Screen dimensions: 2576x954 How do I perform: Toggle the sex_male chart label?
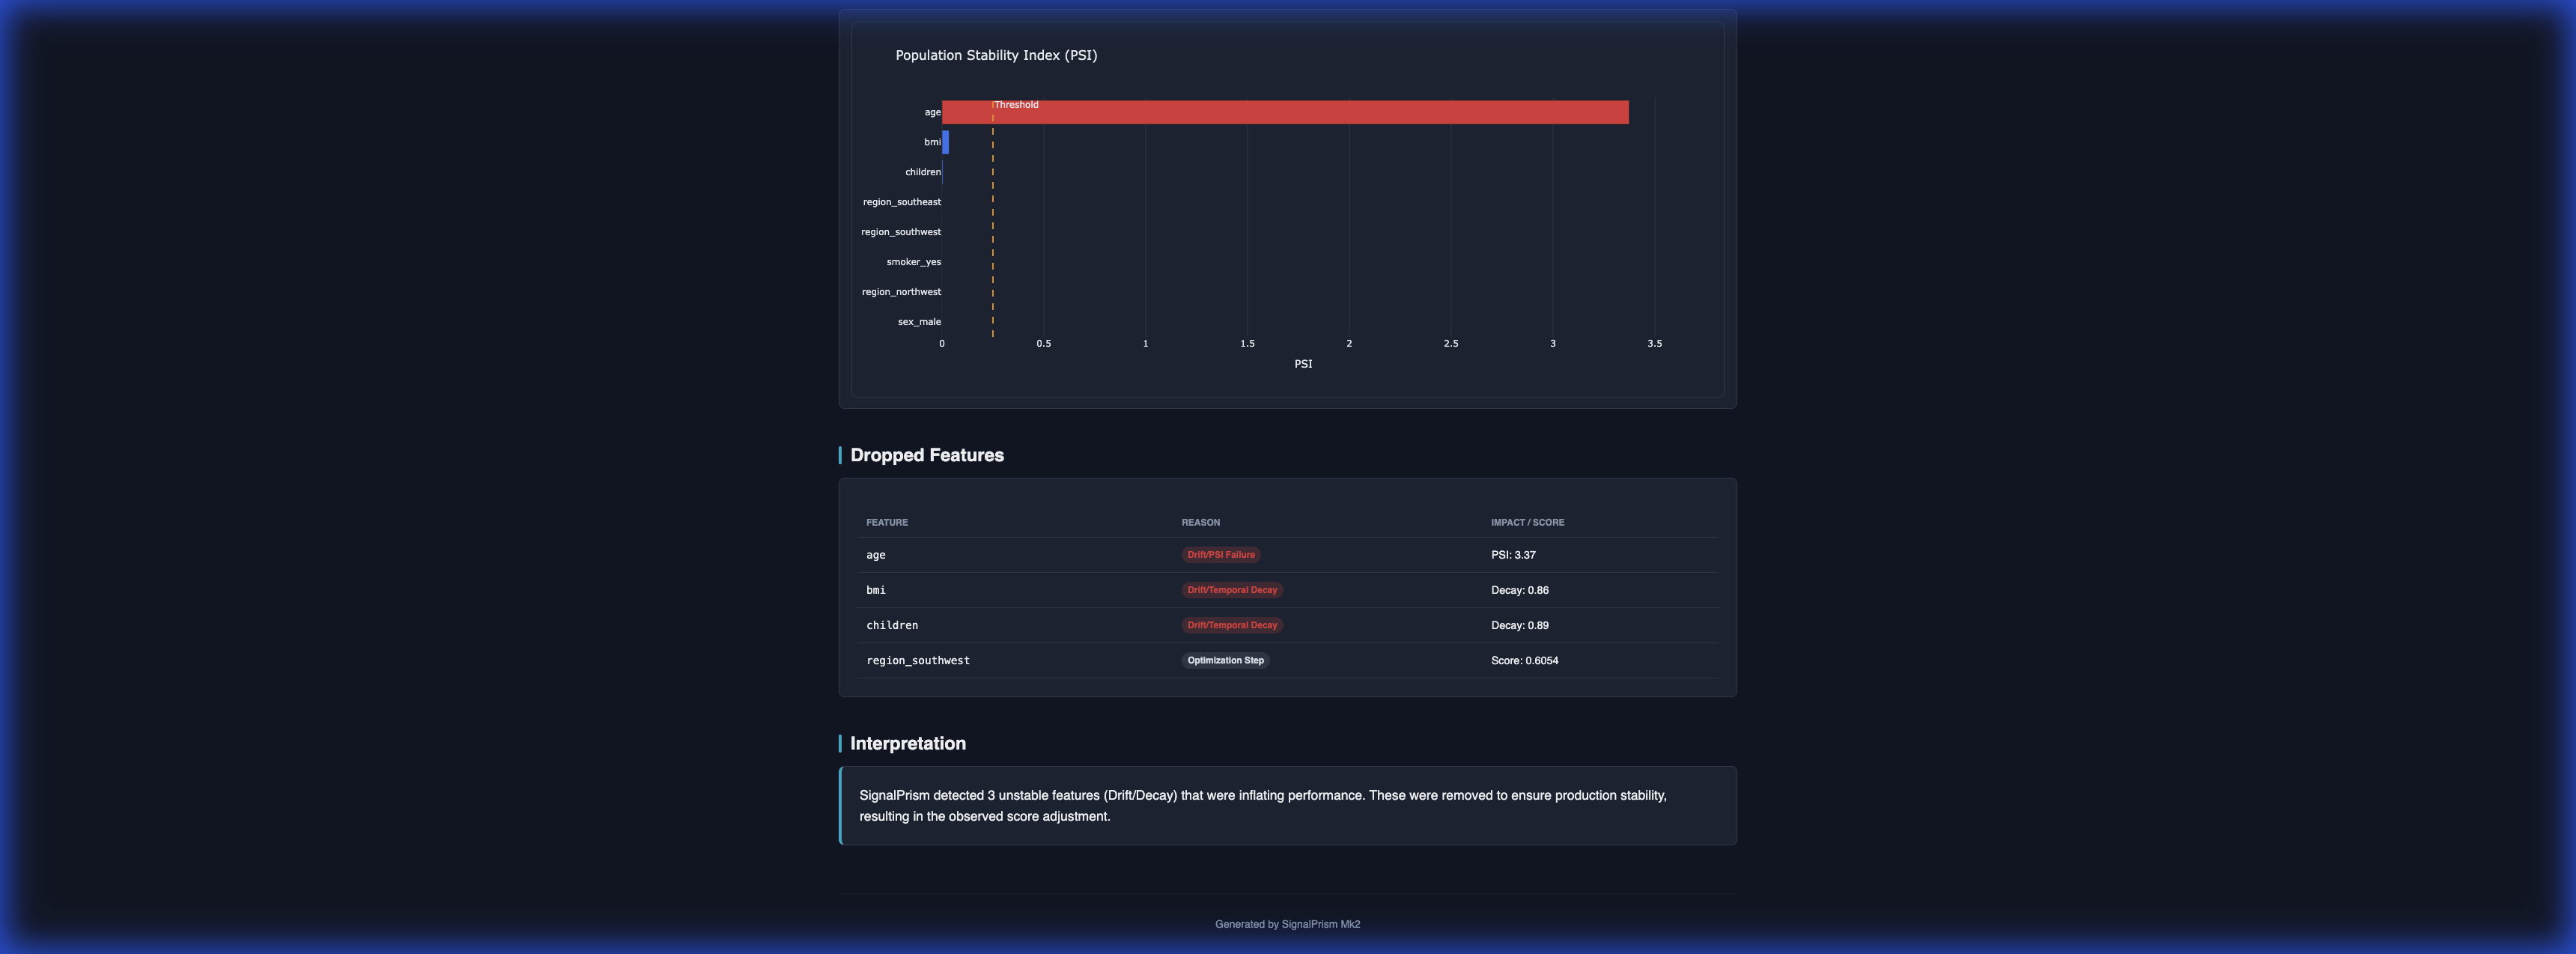tap(919, 321)
